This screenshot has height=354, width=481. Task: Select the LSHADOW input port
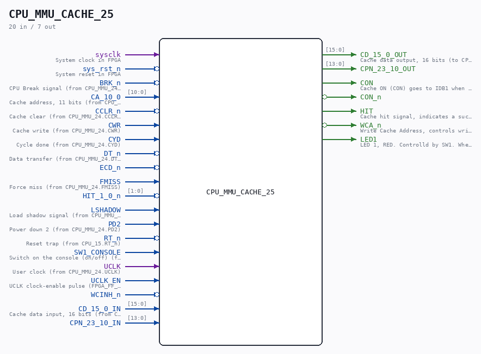click(x=106, y=210)
